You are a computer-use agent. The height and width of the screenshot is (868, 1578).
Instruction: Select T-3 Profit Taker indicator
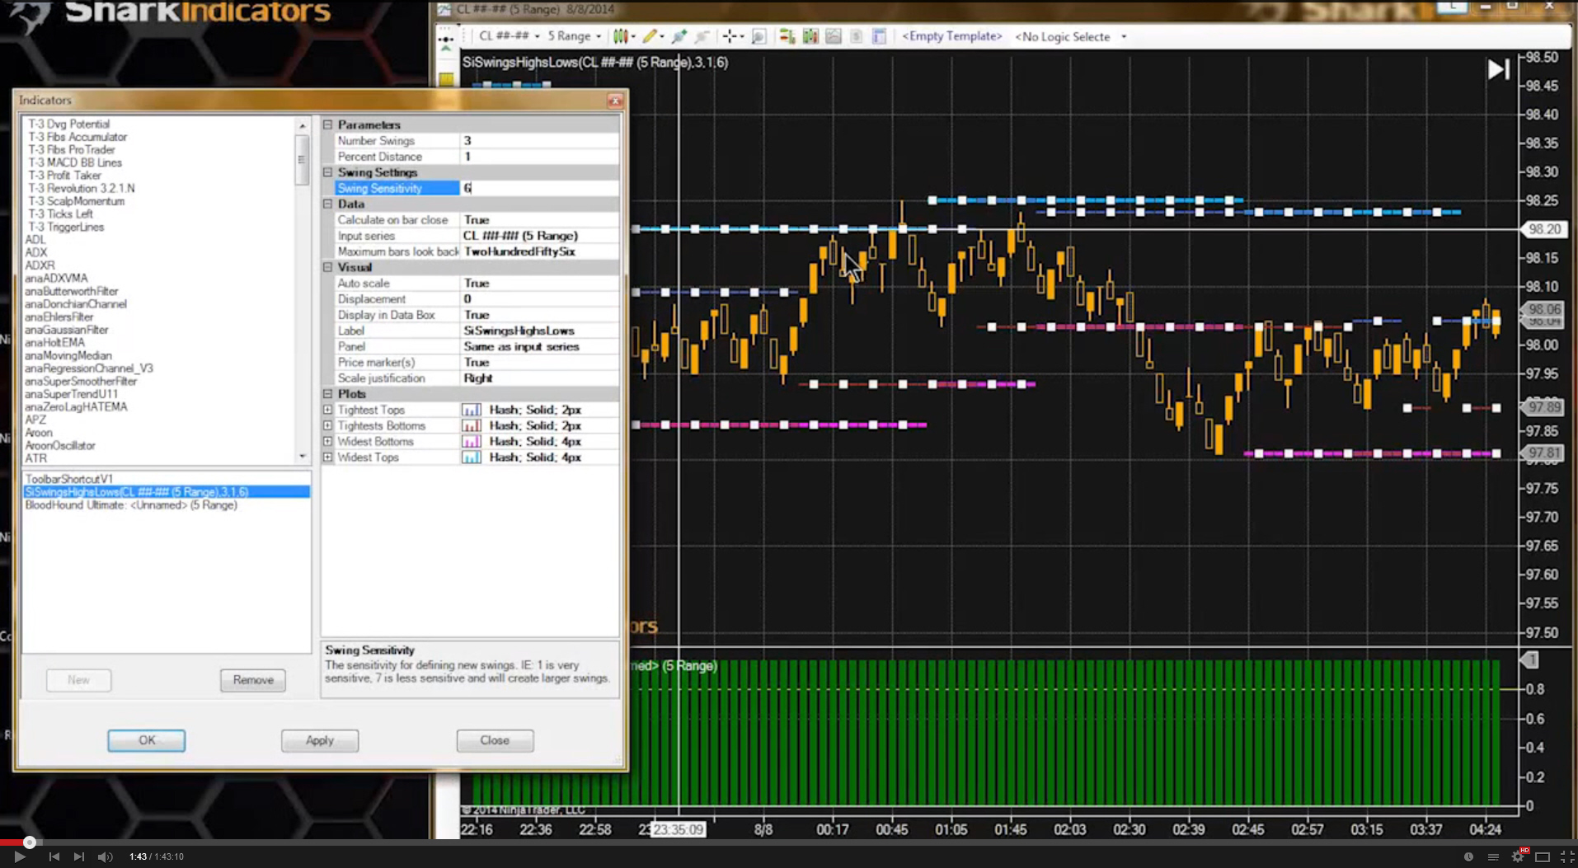(x=64, y=176)
